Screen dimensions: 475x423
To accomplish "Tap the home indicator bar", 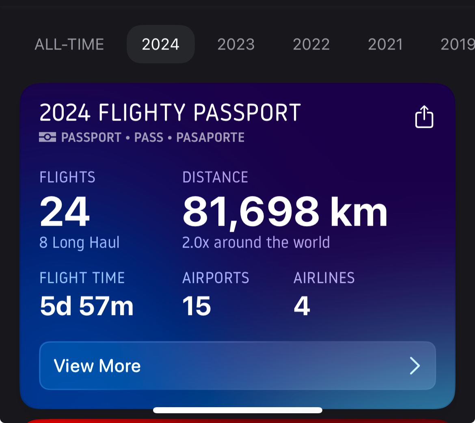I will tap(238, 410).
